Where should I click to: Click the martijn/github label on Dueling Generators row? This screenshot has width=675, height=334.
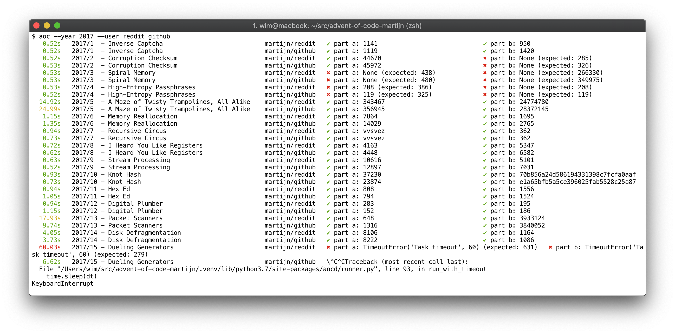coord(290,262)
